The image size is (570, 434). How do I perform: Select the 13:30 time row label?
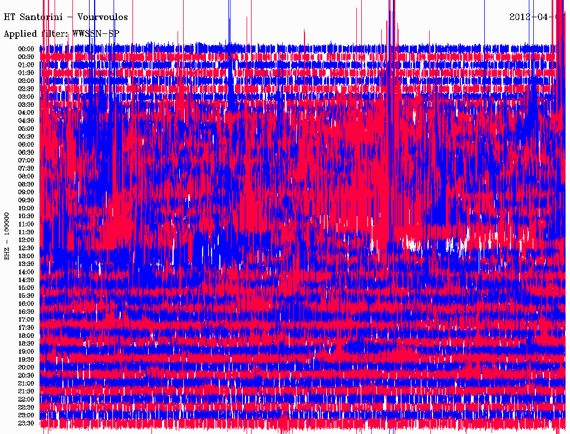click(26, 264)
